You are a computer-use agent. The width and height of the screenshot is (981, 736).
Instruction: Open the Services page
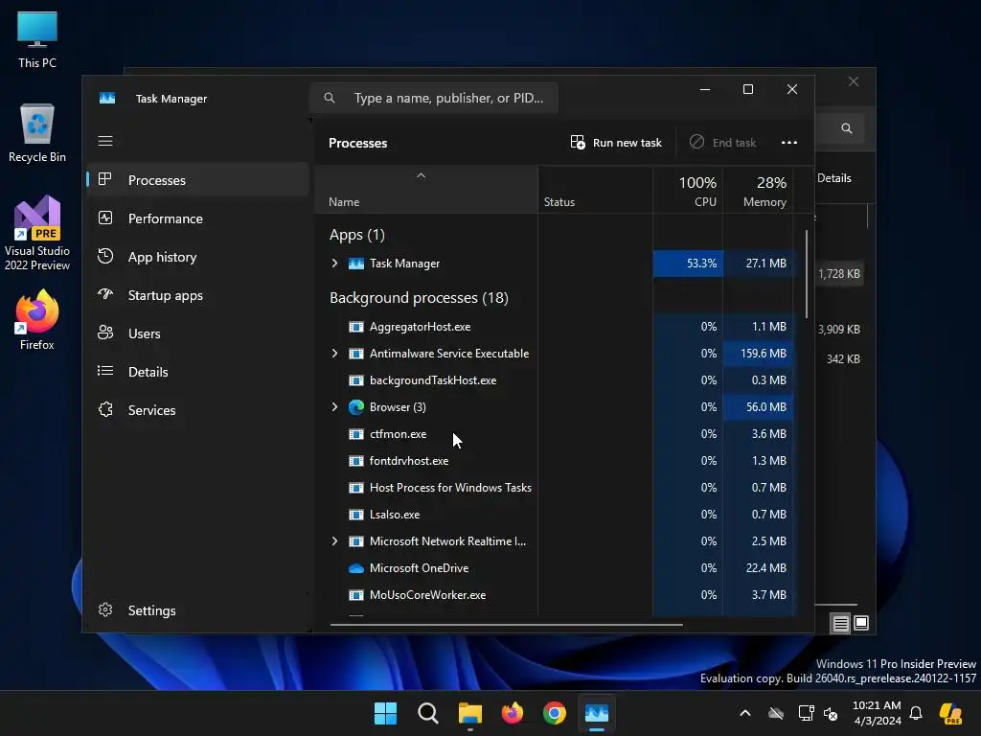click(197, 410)
